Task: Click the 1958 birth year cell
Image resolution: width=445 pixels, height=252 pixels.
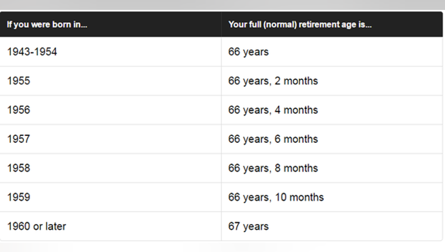Action: [111, 168]
